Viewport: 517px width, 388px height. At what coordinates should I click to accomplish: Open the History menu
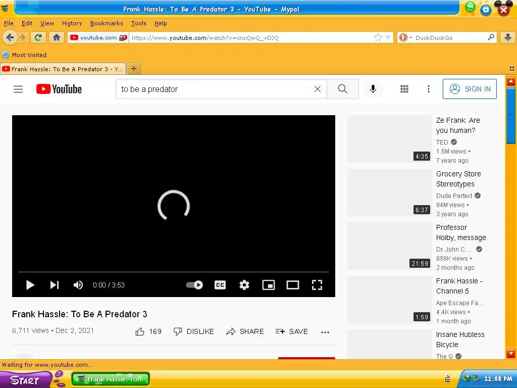click(72, 23)
